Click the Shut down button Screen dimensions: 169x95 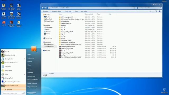click(31, 93)
